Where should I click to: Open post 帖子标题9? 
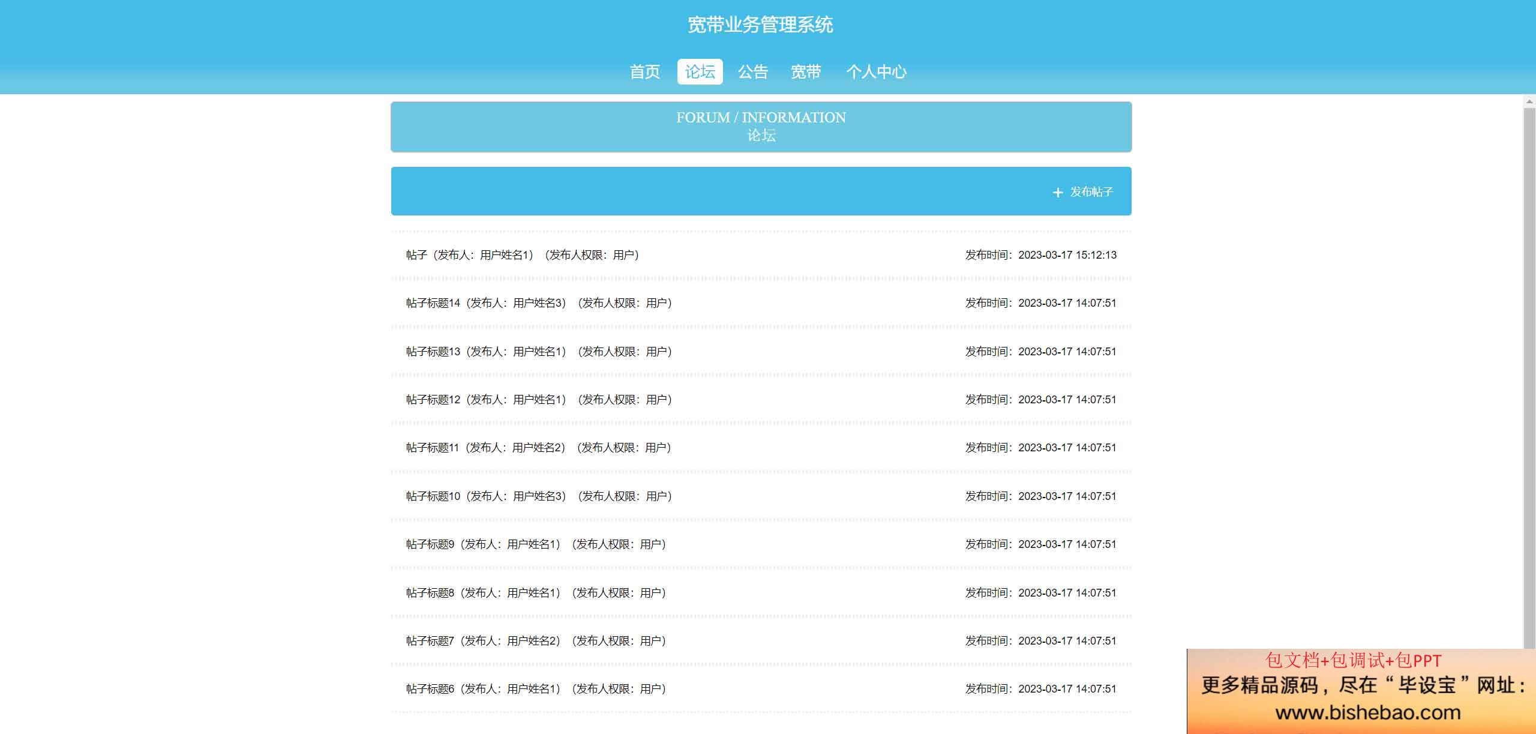[x=536, y=544]
